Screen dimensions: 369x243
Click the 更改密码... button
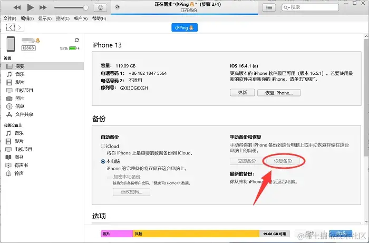click(x=131, y=192)
